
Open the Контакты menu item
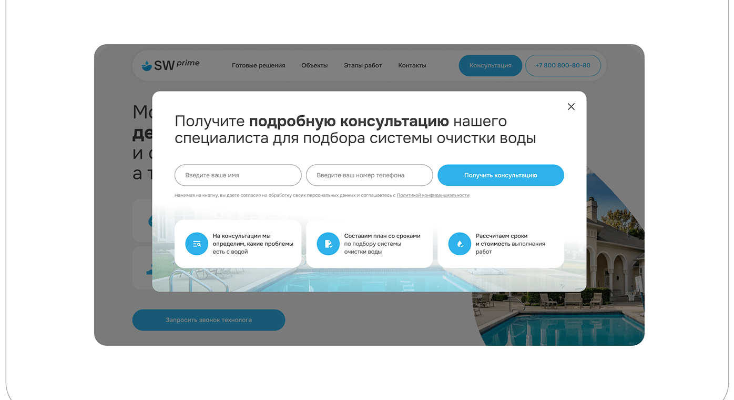(412, 65)
